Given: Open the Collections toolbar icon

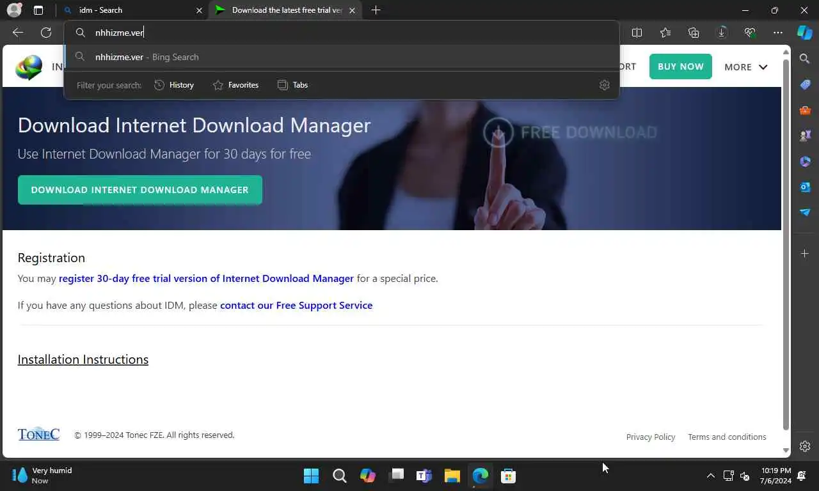Looking at the screenshot, I should click(694, 33).
